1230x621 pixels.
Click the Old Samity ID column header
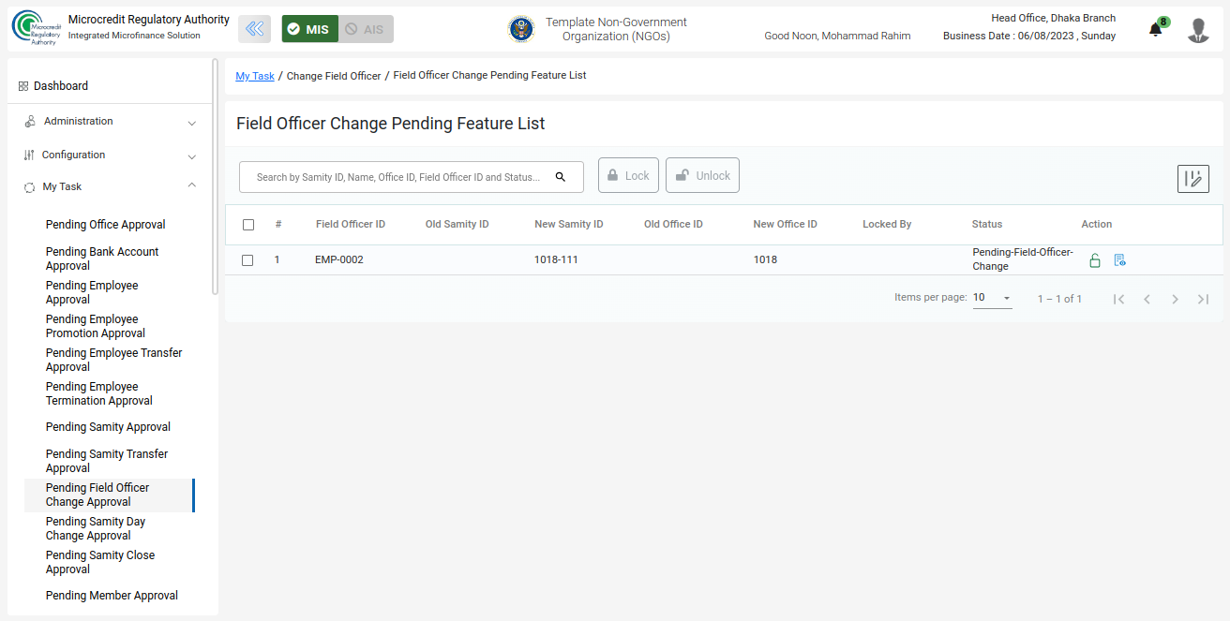pyautogui.click(x=457, y=225)
